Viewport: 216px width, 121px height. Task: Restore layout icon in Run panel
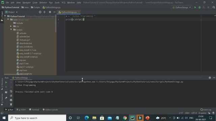click(6, 92)
